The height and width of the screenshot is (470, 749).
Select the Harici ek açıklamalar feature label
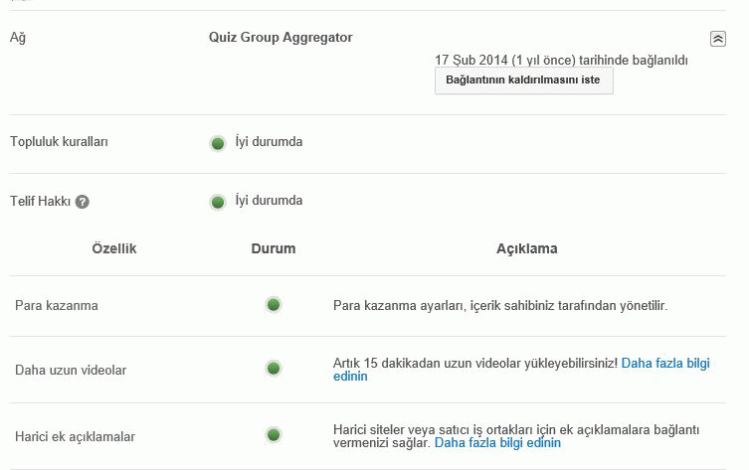pos(75,436)
